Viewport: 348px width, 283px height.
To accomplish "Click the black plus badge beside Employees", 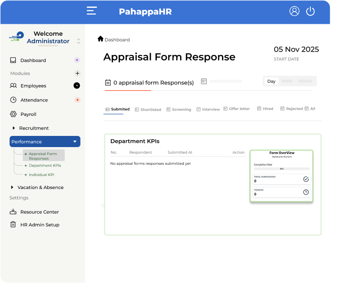I will point(77,86).
